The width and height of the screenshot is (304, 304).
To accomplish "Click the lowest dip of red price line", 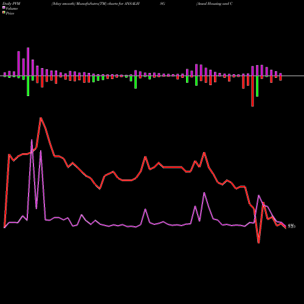I will point(258,243).
